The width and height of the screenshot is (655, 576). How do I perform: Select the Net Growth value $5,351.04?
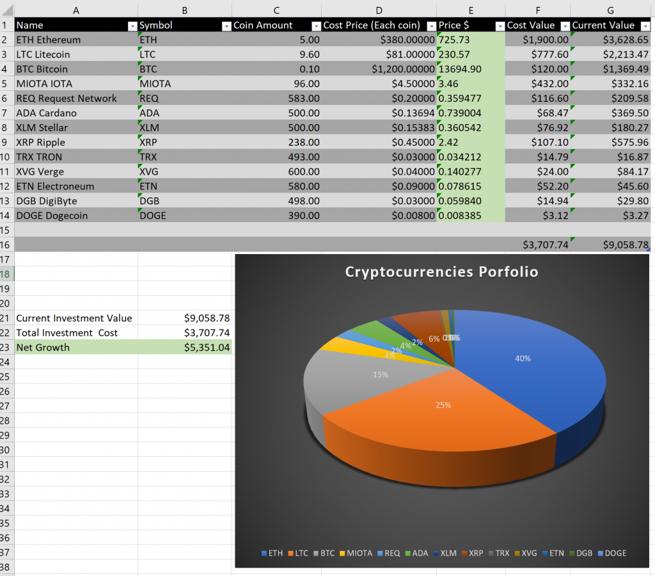pyautogui.click(x=185, y=348)
